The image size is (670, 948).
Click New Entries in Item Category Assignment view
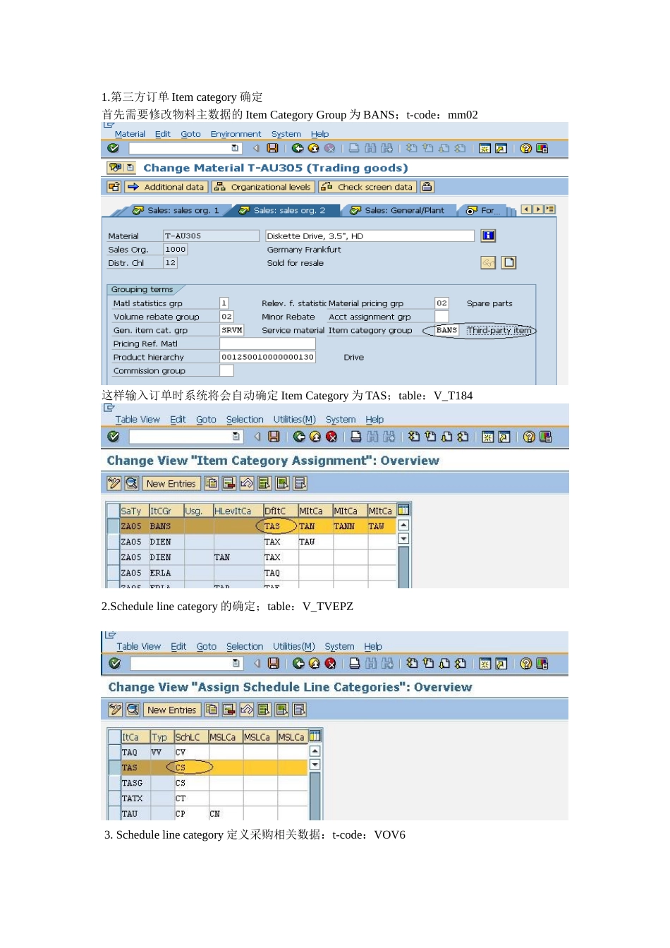click(171, 483)
